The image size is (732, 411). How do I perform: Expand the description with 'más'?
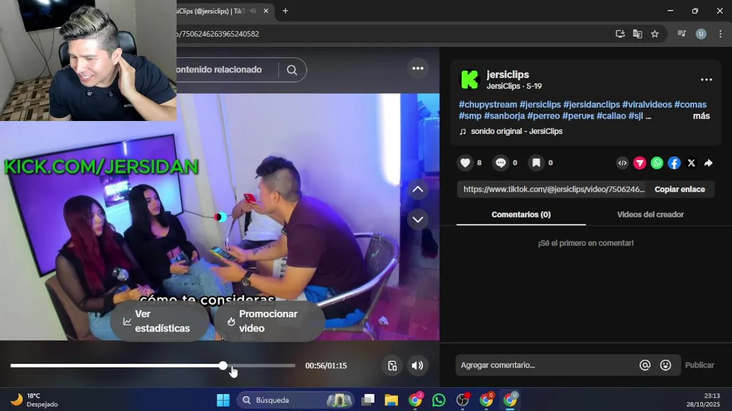pyautogui.click(x=701, y=116)
